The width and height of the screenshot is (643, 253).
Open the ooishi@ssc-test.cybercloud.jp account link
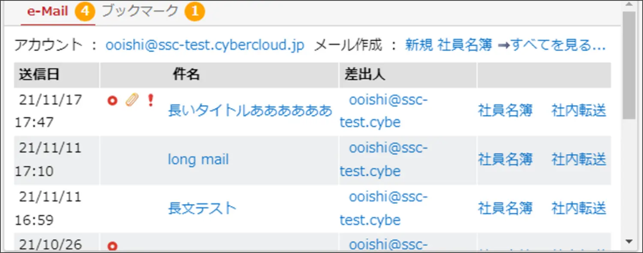coord(205,45)
